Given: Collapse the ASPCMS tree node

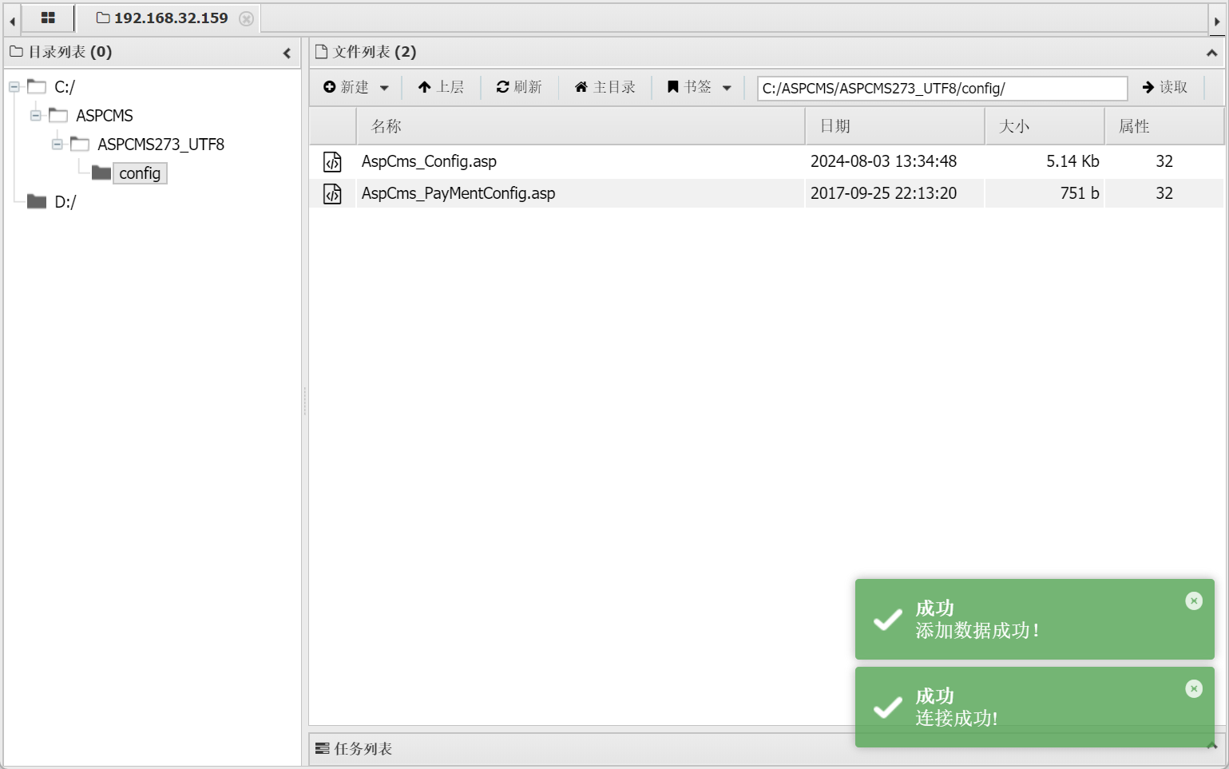Looking at the screenshot, I should pos(36,115).
